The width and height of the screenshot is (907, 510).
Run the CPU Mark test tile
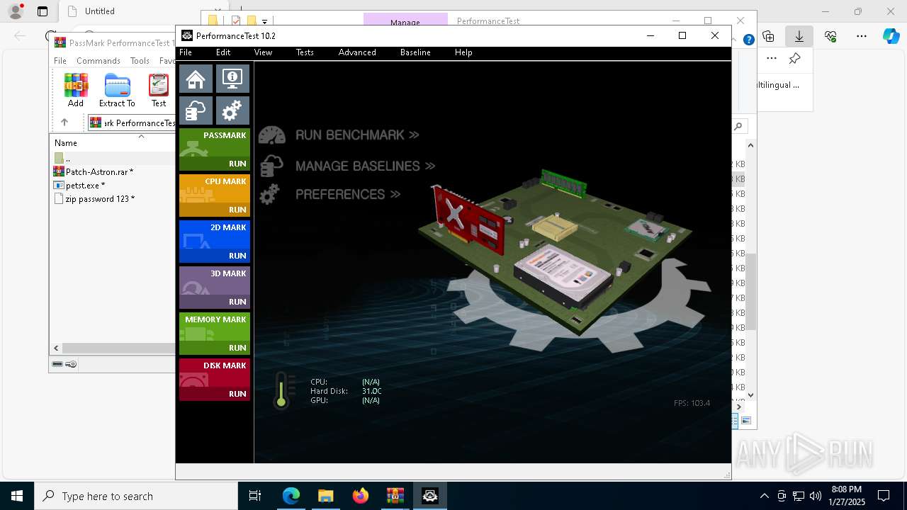click(x=215, y=195)
